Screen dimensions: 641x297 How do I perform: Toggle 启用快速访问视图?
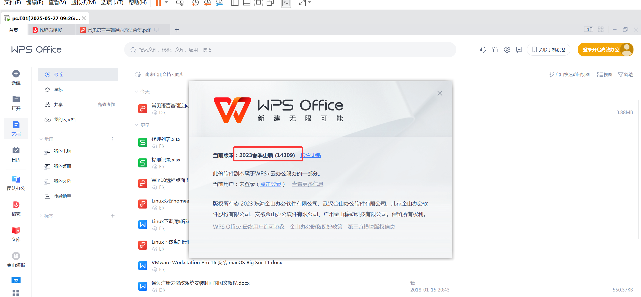point(569,74)
